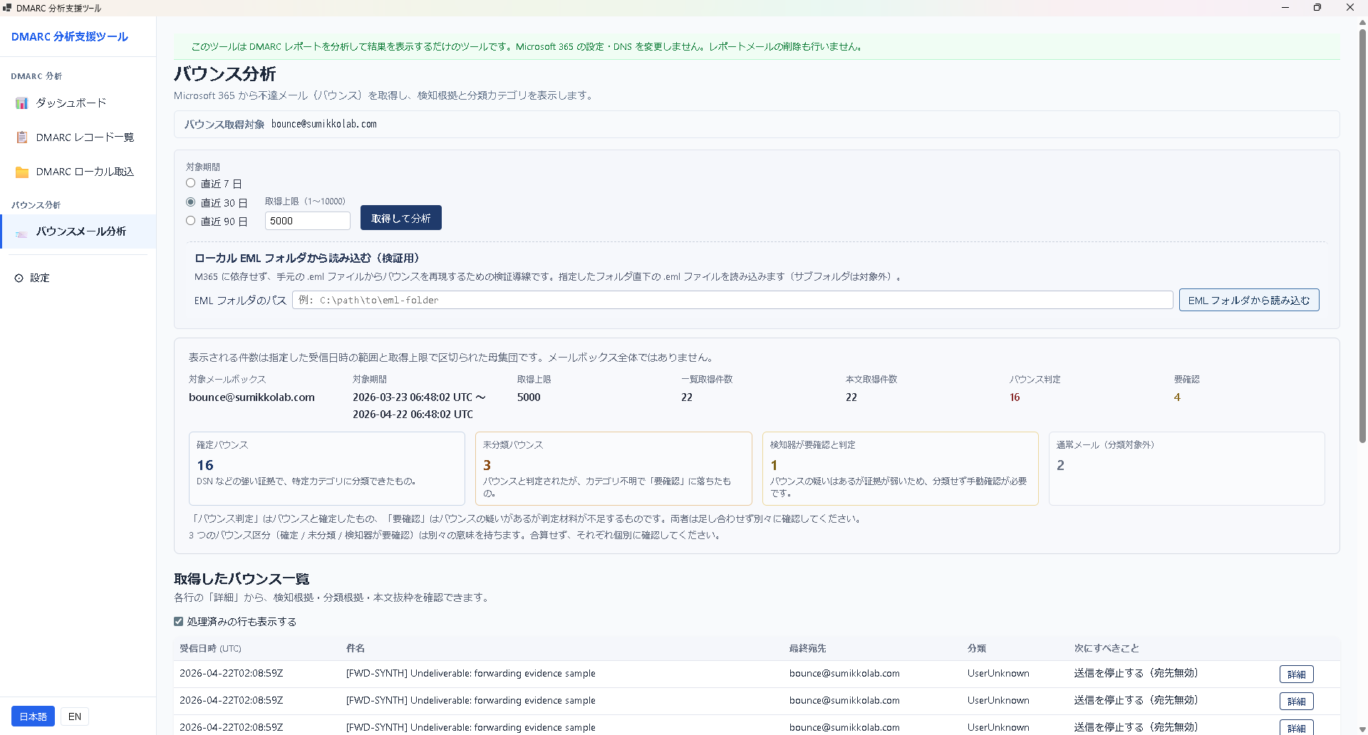
Task: Open DMARC レコード一覧 page
Action: [x=78, y=137]
